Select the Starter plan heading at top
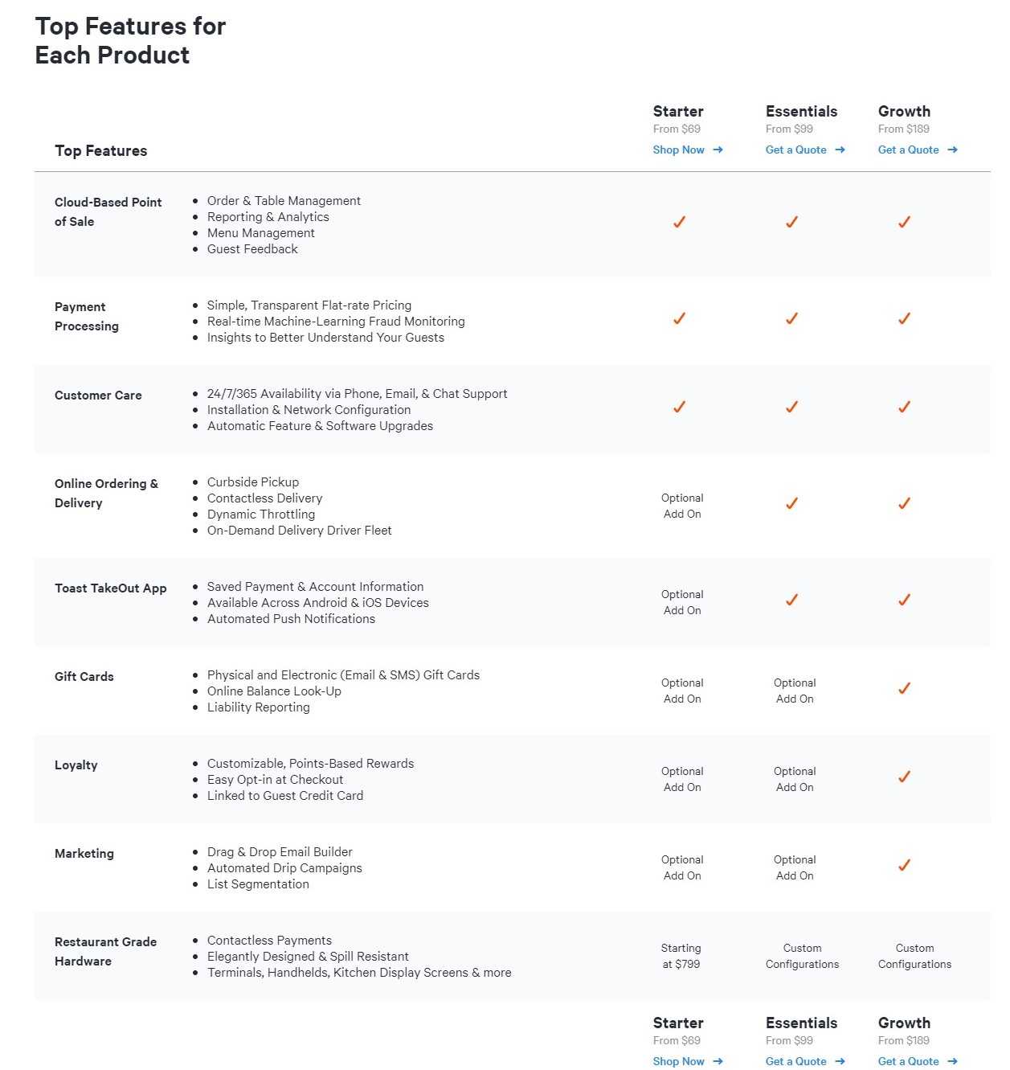This screenshot has width=1010, height=1070. [678, 112]
